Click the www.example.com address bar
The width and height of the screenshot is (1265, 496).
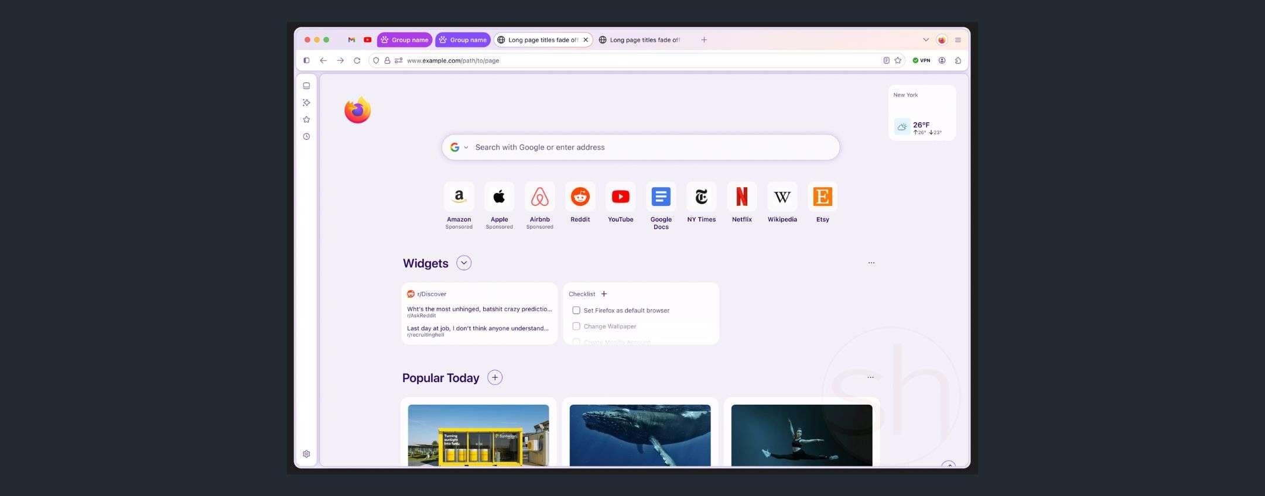pos(637,60)
